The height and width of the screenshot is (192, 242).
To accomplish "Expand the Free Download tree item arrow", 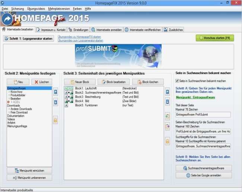I will point(9,112).
